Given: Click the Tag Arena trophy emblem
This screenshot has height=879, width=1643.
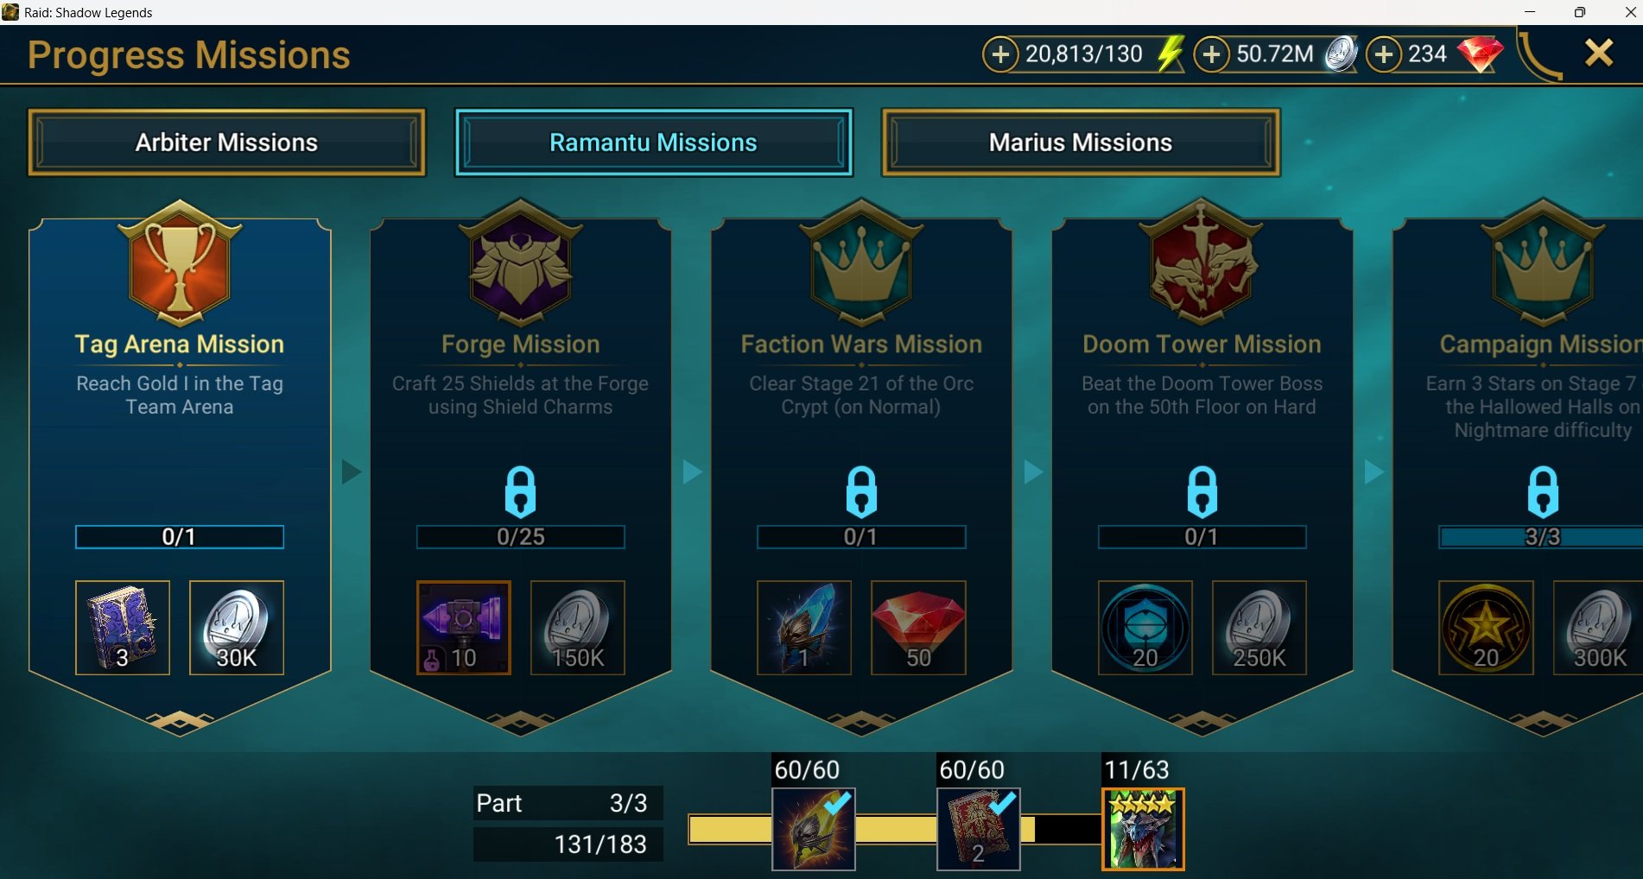Looking at the screenshot, I should (180, 263).
